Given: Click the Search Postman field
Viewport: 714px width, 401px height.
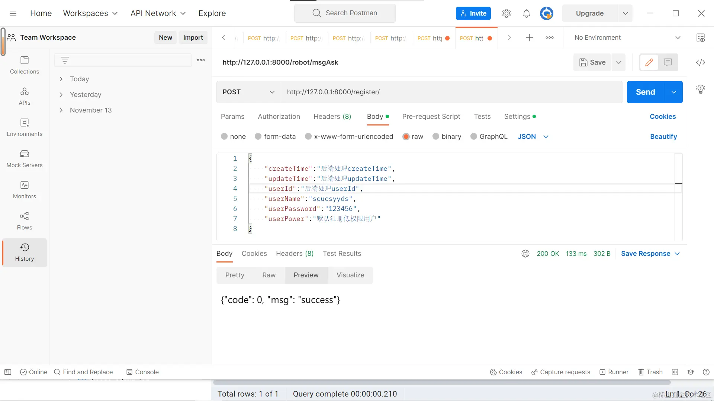Looking at the screenshot, I should pyautogui.click(x=345, y=13).
